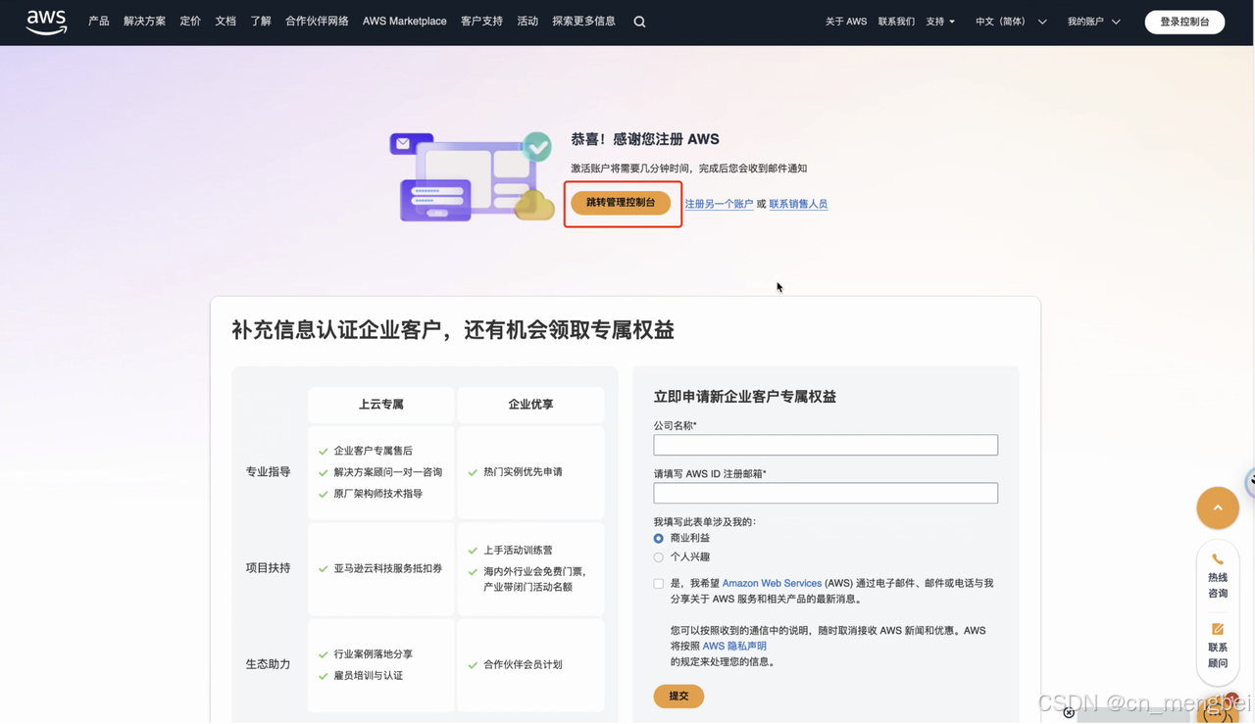
Task: Open the 中文（简体） language dropdown
Action: (x=1002, y=21)
